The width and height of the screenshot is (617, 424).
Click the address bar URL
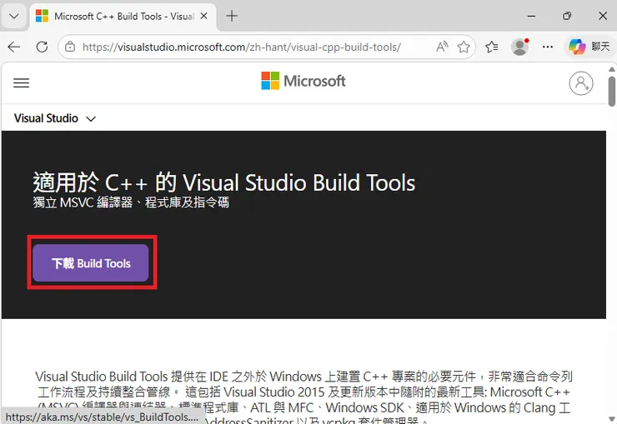coord(242,47)
